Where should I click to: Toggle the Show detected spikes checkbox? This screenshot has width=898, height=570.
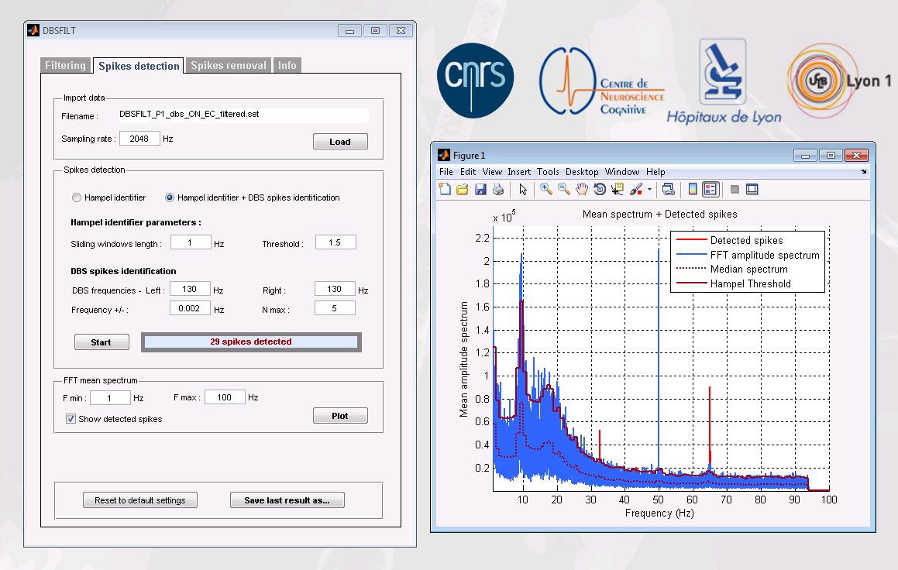pos(71,418)
